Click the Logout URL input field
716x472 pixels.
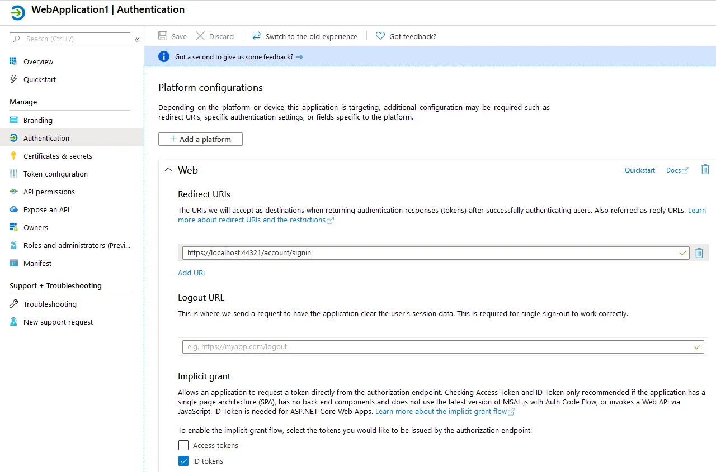[443, 347]
